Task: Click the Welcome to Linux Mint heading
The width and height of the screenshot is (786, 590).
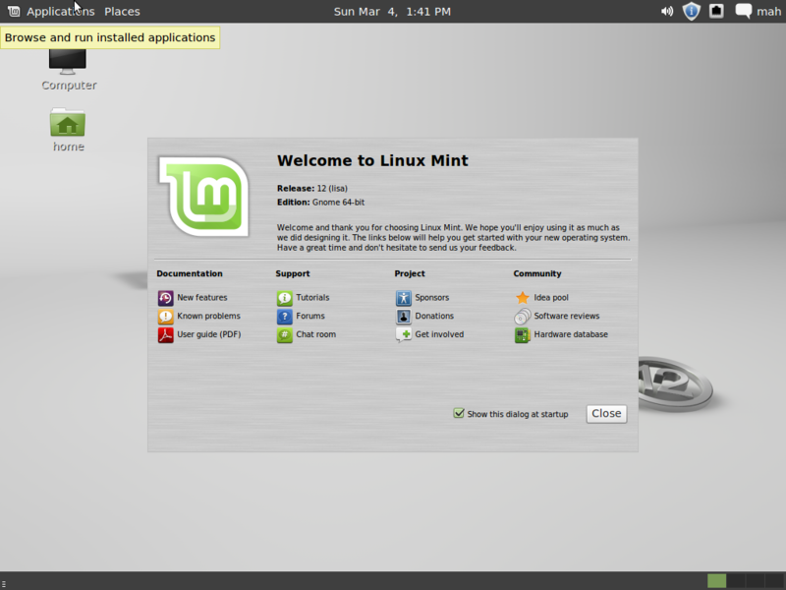Action: click(x=372, y=160)
